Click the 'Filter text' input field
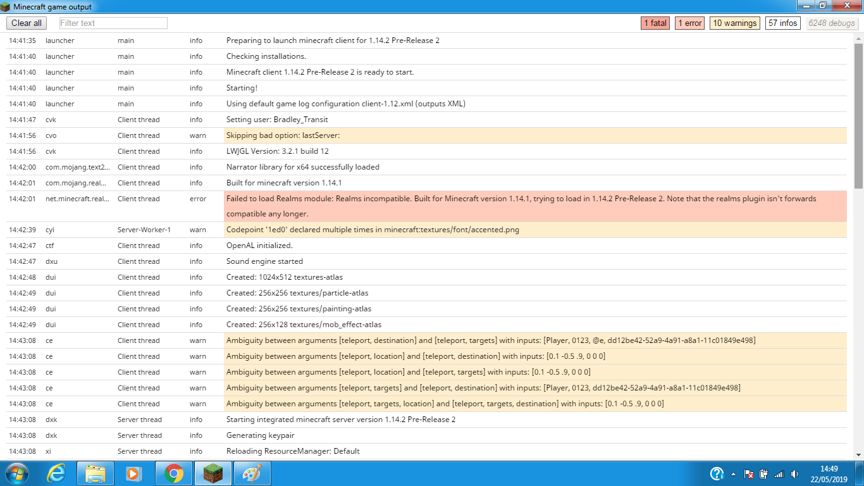 point(113,23)
